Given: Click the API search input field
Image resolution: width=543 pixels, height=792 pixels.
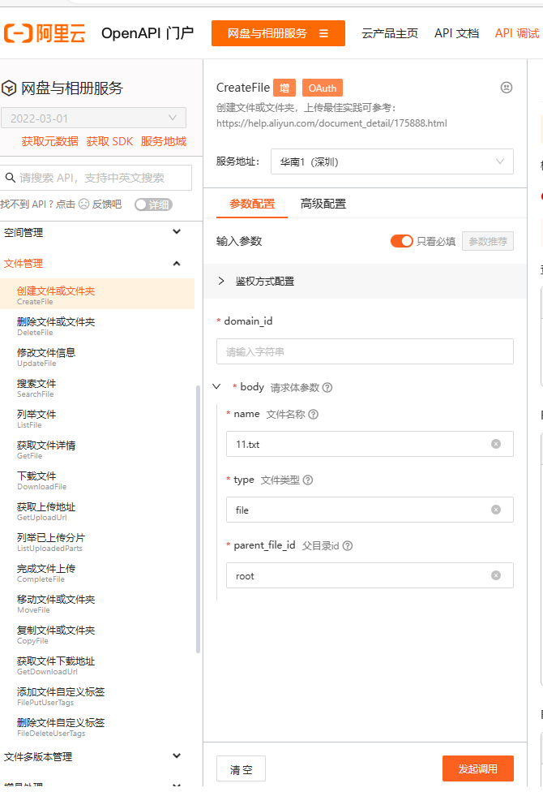Looking at the screenshot, I should coord(96,178).
